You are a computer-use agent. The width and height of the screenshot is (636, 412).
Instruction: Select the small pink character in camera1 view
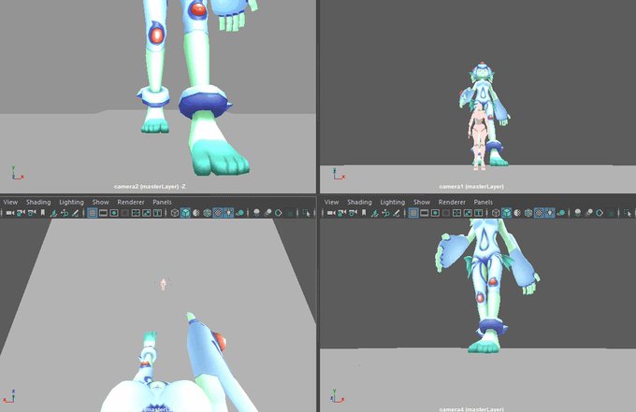(x=479, y=137)
